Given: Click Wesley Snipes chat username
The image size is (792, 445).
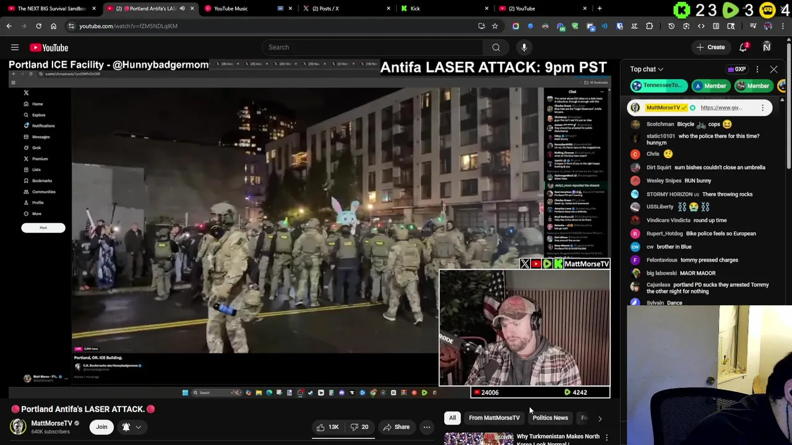Looking at the screenshot, I should [664, 180].
